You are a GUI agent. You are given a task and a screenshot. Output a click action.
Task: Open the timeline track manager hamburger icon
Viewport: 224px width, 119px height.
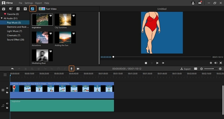[5, 75]
